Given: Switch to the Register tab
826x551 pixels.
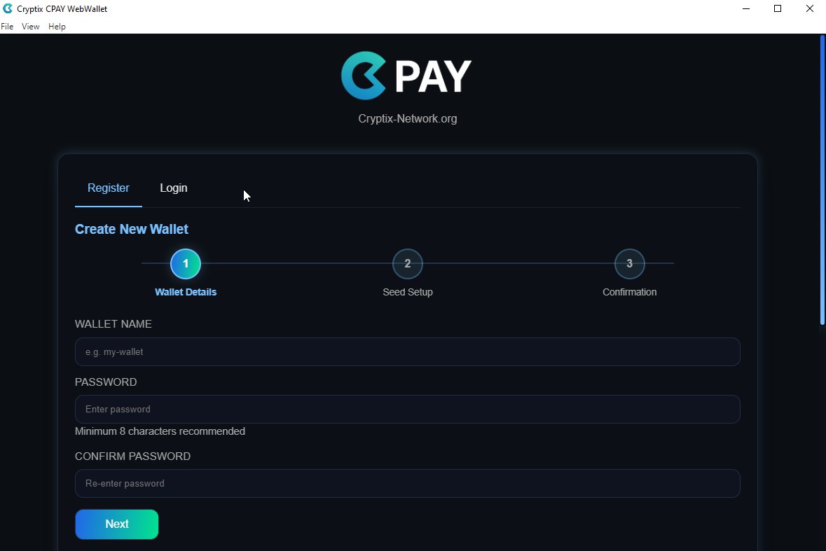Looking at the screenshot, I should pyautogui.click(x=109, y=188).
